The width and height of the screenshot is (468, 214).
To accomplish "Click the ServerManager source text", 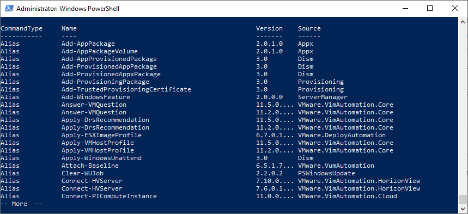I will (323, 97).
